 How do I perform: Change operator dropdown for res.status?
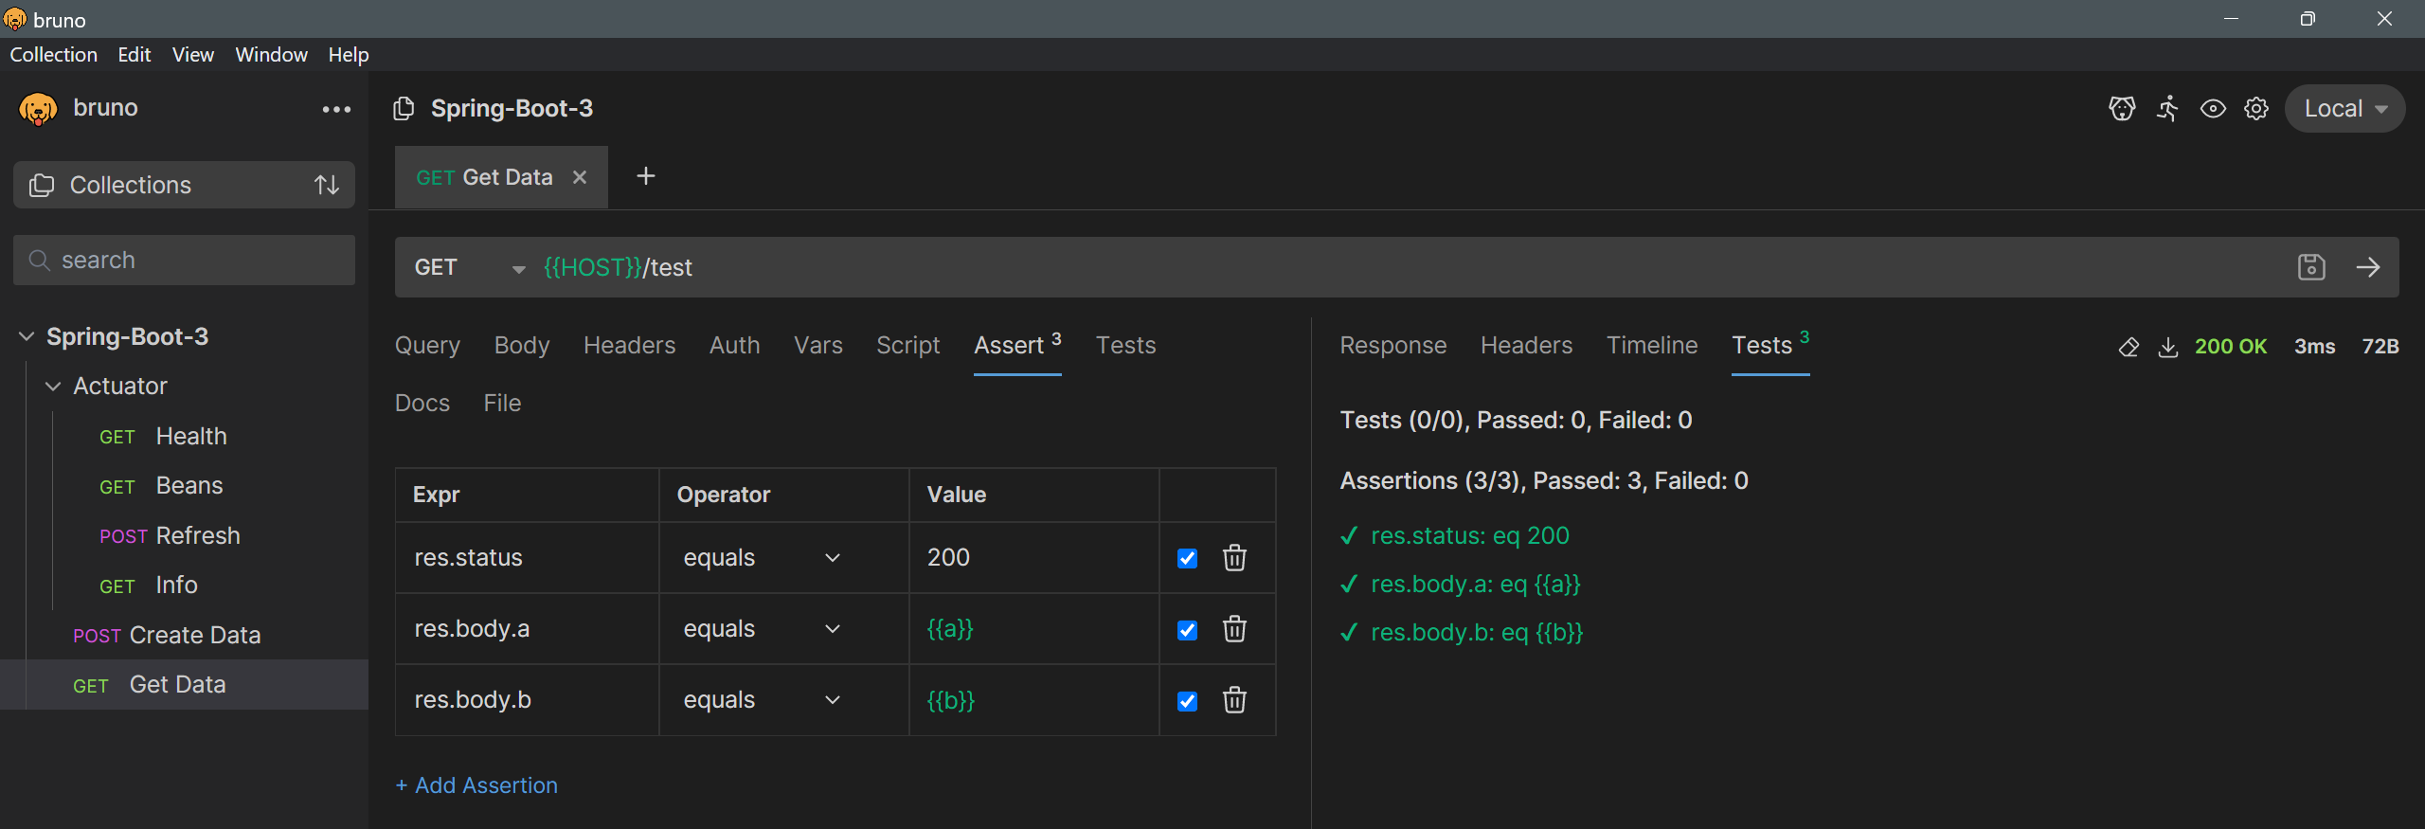(762, 557)
